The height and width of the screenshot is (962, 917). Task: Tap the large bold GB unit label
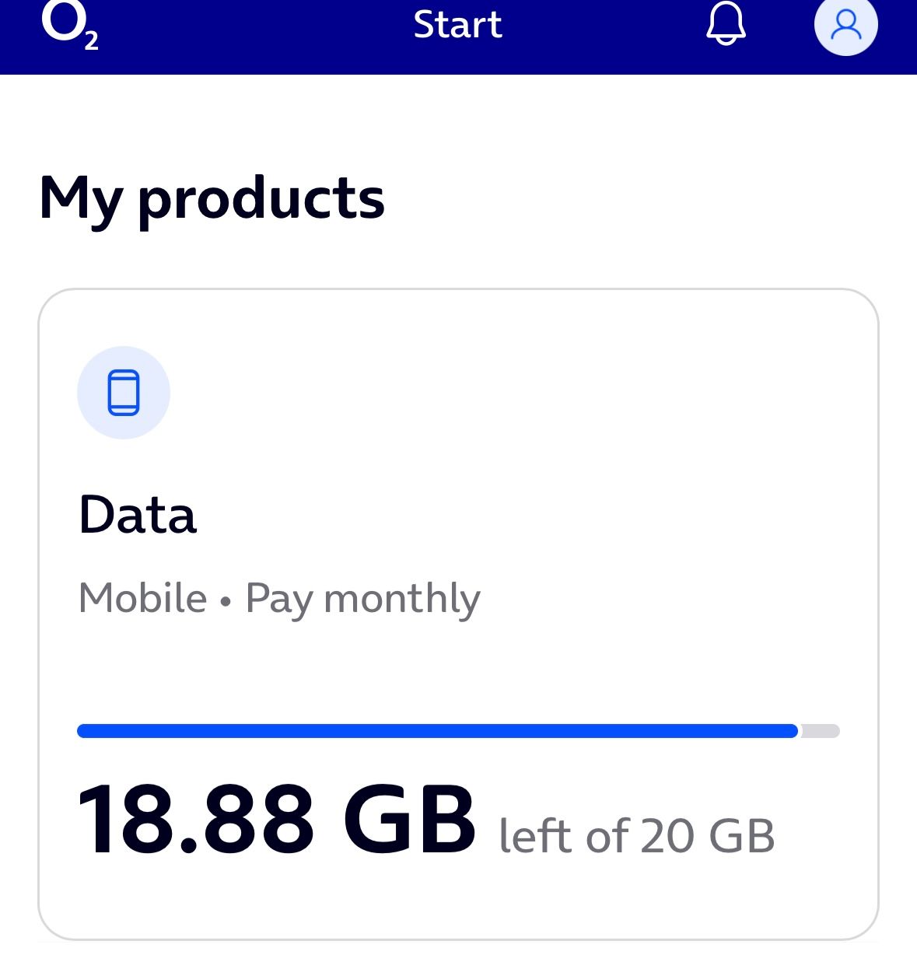click(409, 820)
